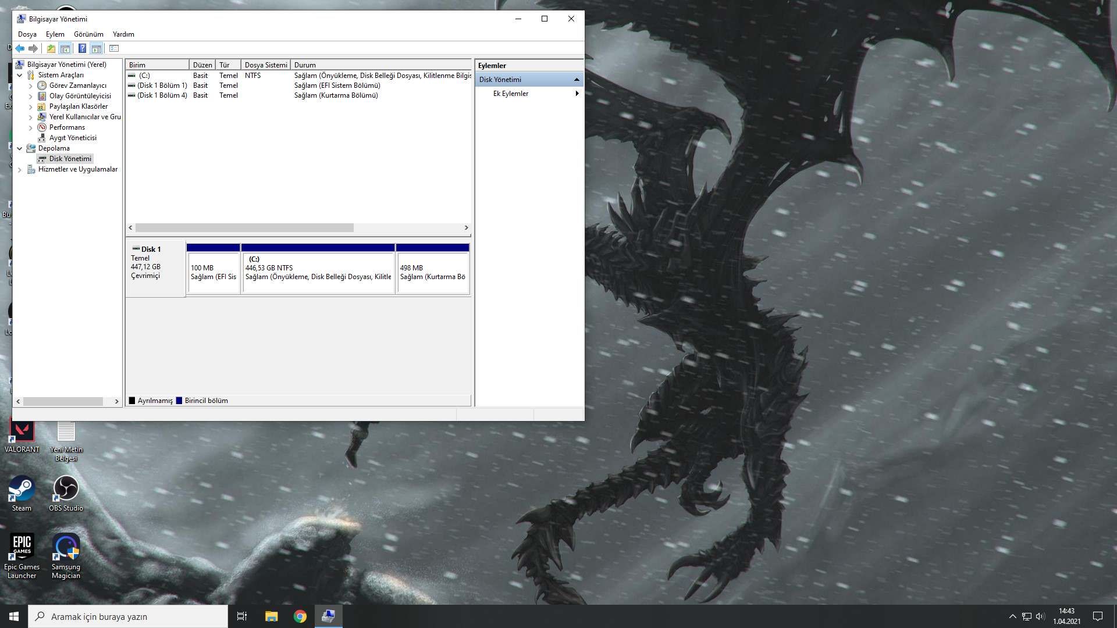Collapse the Sistem Araçları tree node

(x=20, y=75)
